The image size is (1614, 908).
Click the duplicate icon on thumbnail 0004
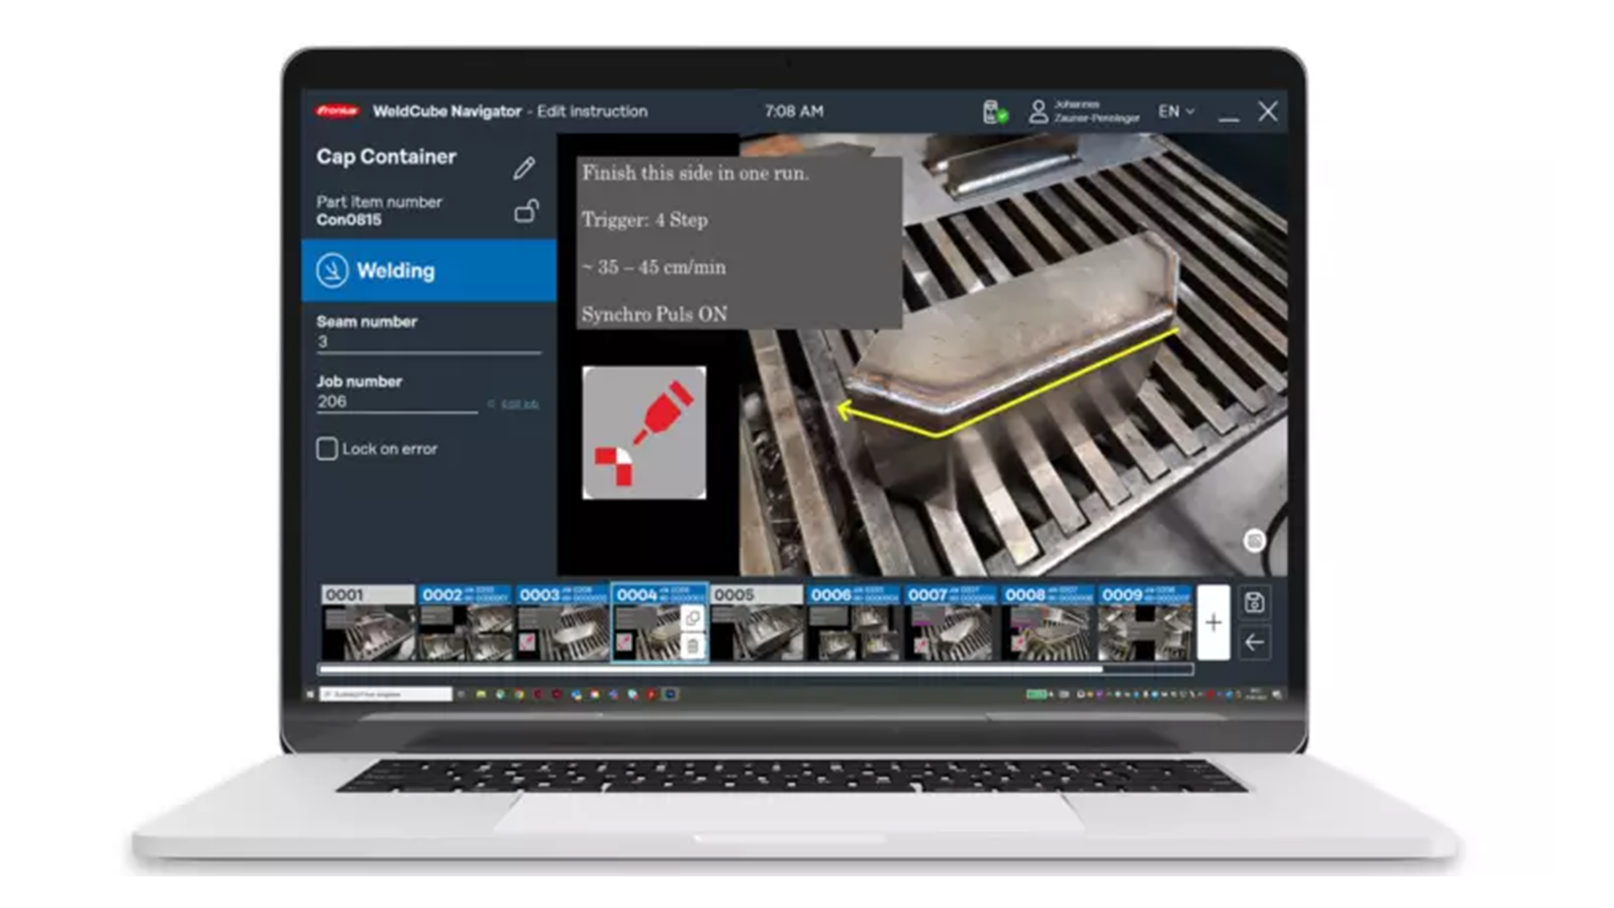tap(692, 617)
